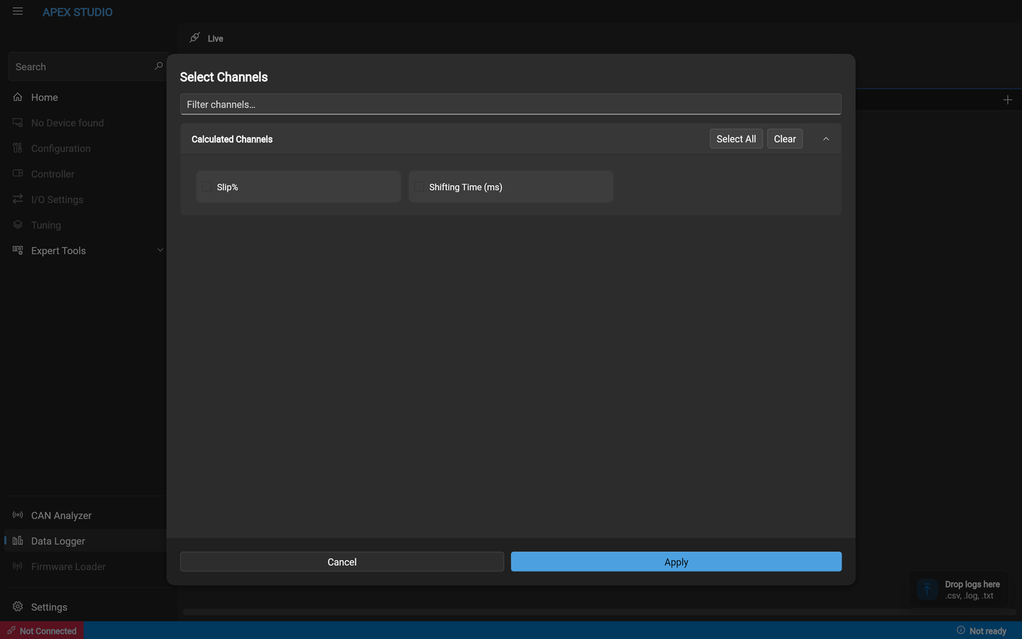This screenshot has height=639, width=1022.
Task: Click the horizontal scrollbar at bottom
Action: 600,611
